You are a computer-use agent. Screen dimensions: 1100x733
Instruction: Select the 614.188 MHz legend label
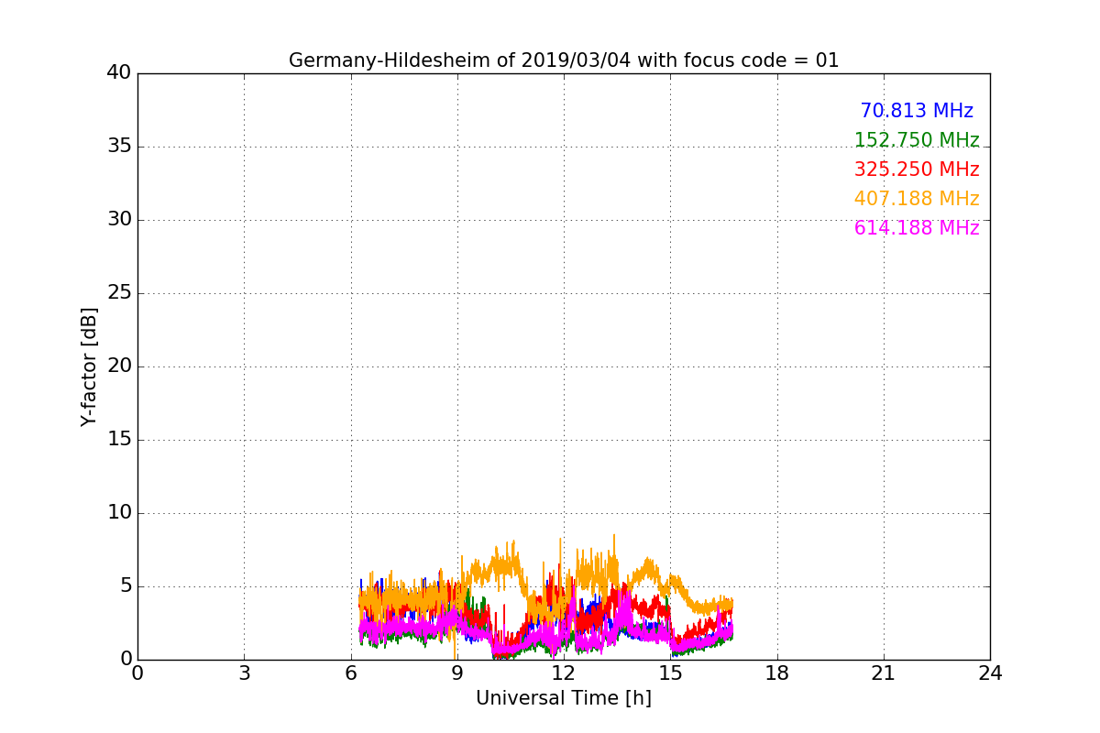click(x=917, y=228)
